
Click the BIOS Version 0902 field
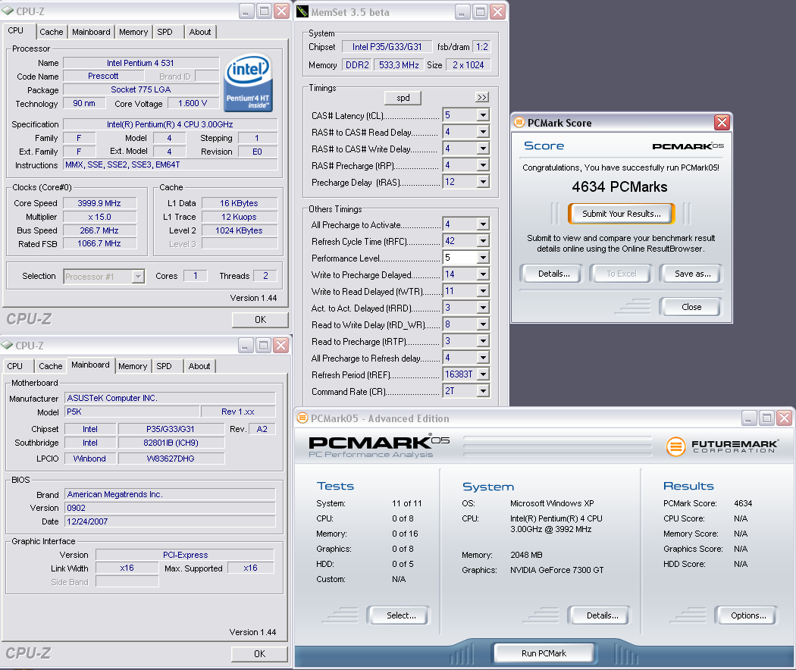point(170,508)
